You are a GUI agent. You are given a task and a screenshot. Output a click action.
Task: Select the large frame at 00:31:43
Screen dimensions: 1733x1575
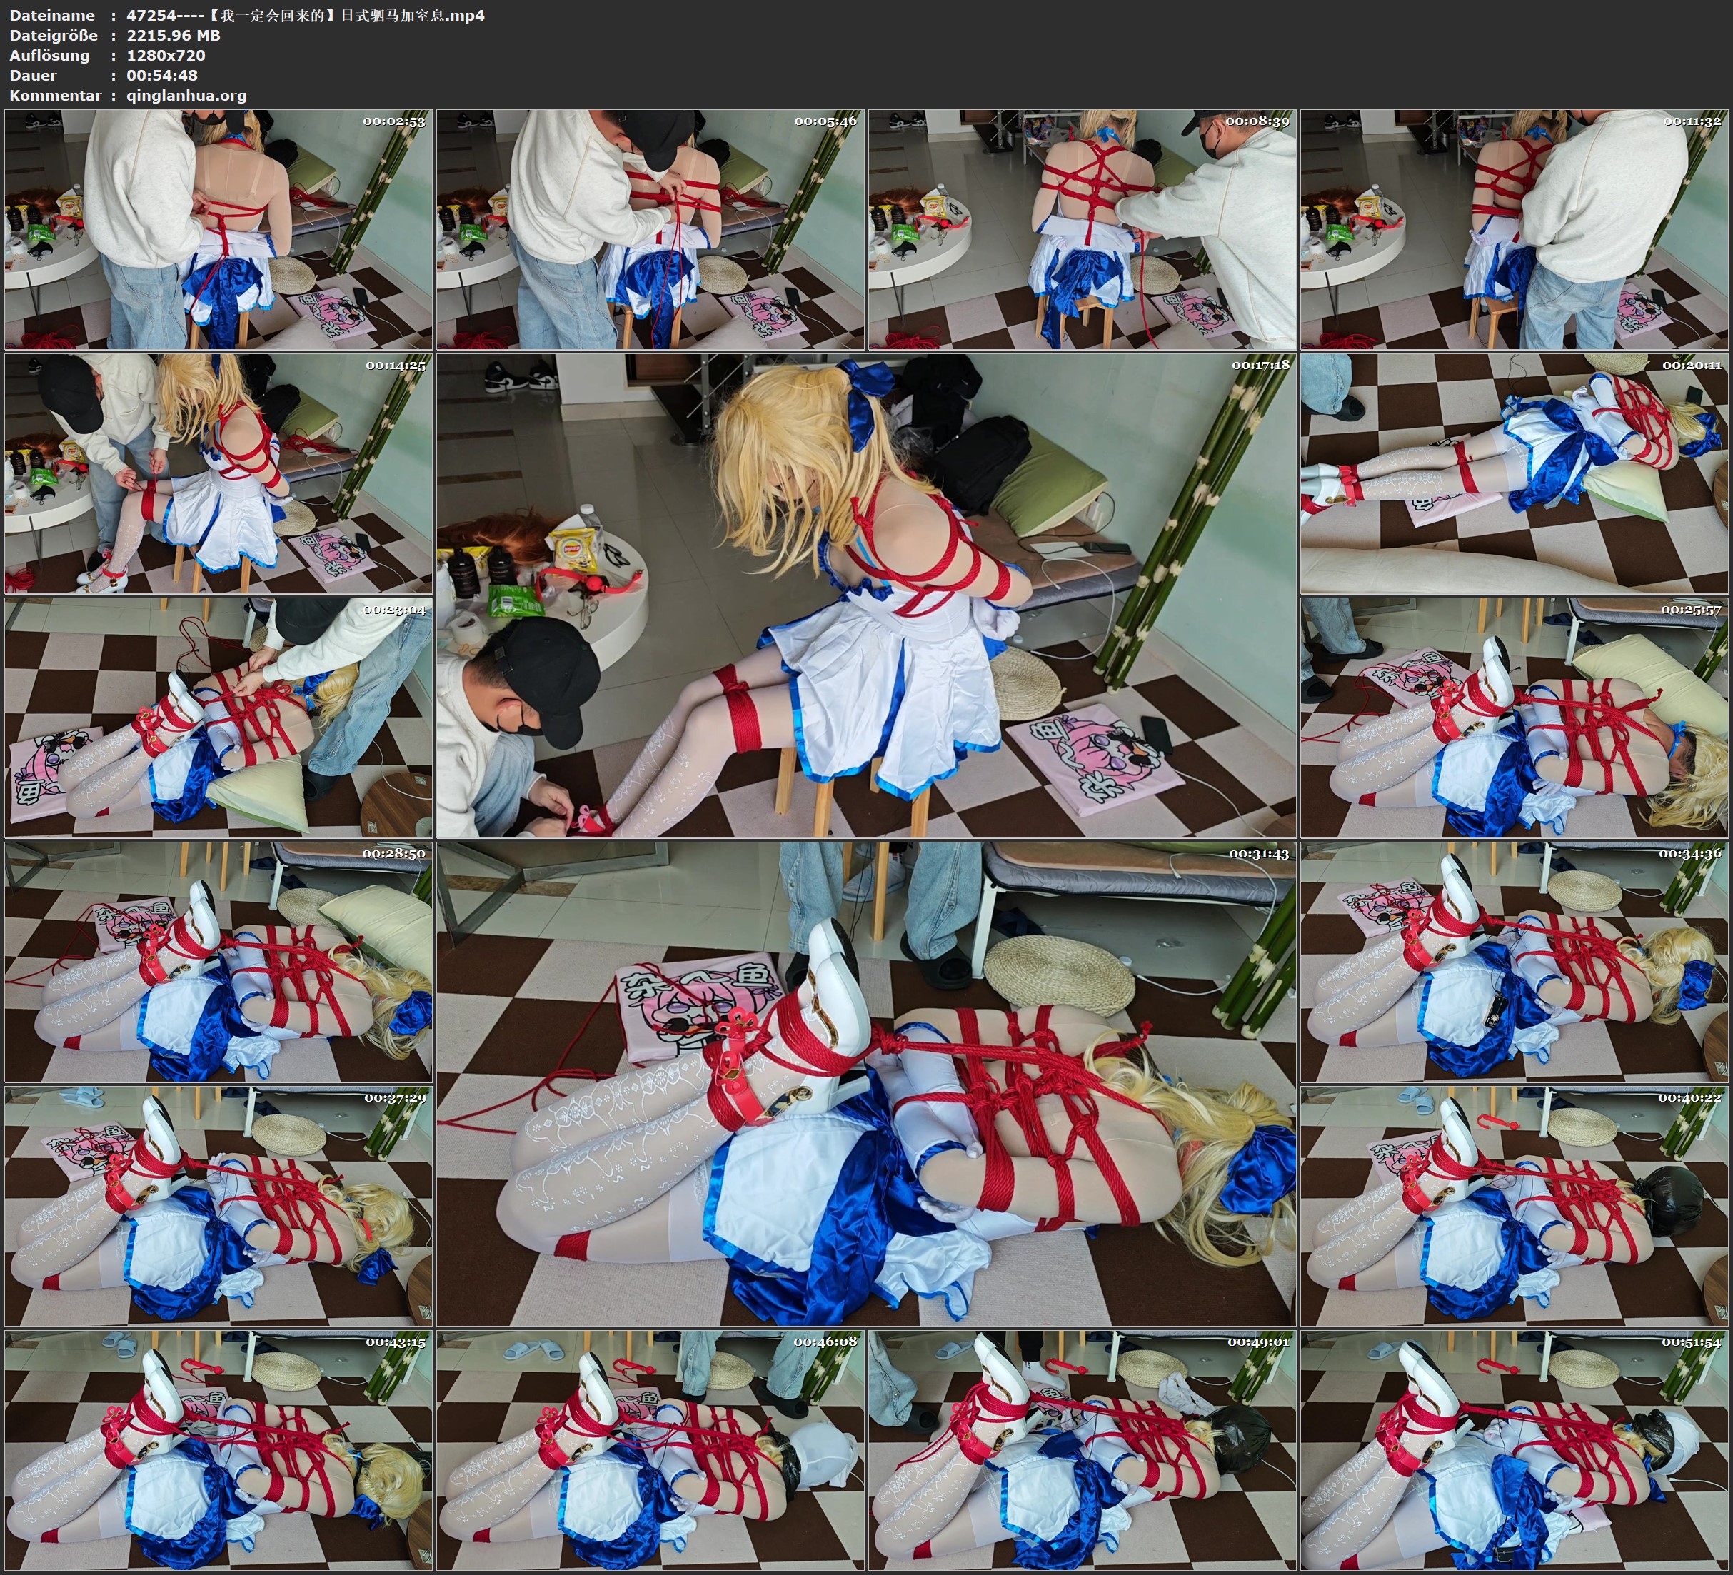click(x=865, y=1084)
